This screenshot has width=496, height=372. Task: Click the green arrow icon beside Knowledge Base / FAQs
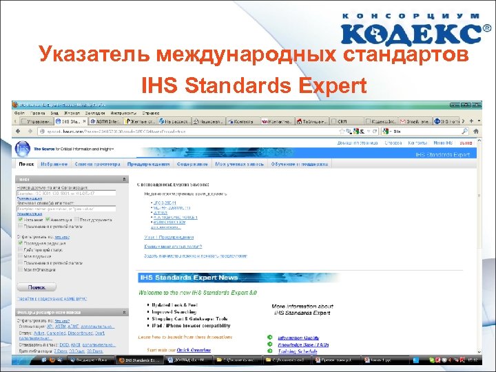tap(269, 344)
